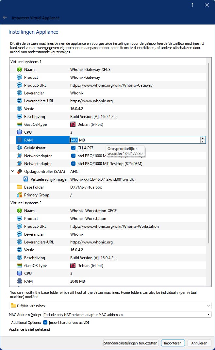
Task: Uncheck the ICH AC97 sound card checkbox
Action: (73, 148)
